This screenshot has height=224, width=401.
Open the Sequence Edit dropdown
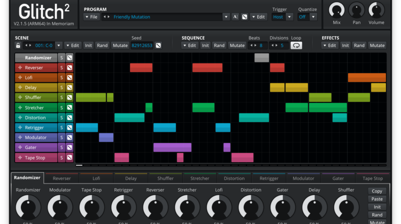coord(190,45)
